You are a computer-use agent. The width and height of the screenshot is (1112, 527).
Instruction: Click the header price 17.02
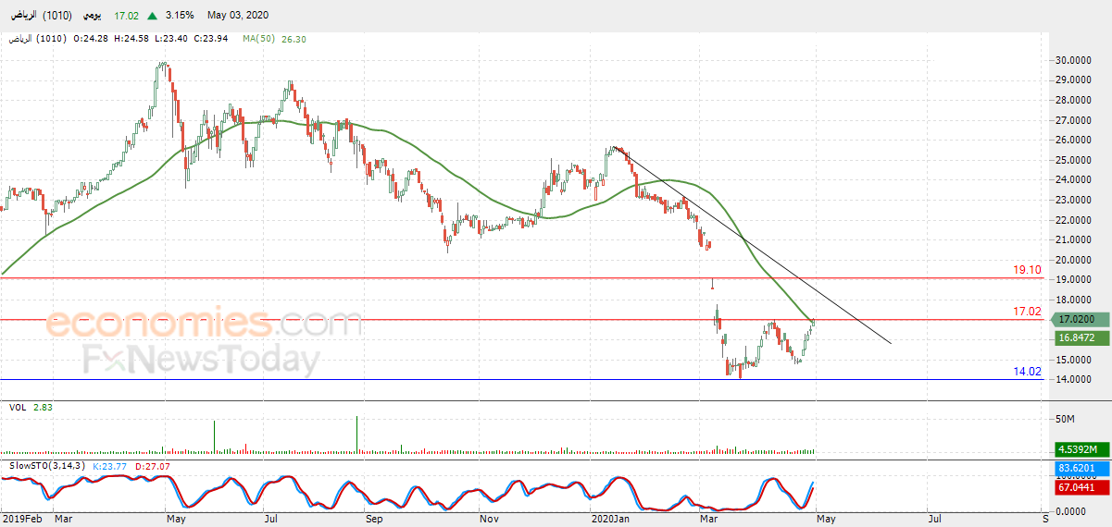(x=127, y=15)
